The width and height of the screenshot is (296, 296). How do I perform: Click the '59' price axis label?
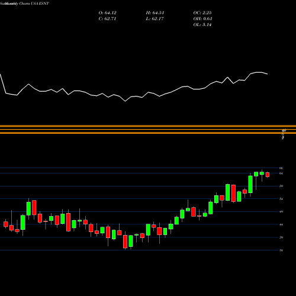(x=281, y=186)
